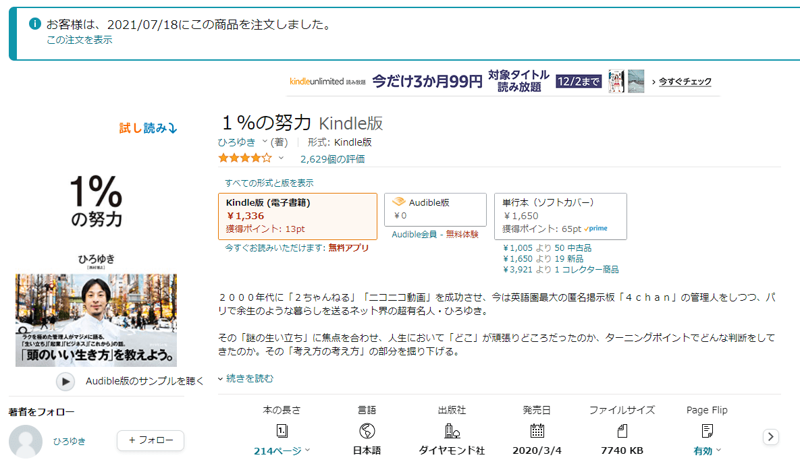
Task: Click the Page Flip icon
Action: tap(707, 432)
